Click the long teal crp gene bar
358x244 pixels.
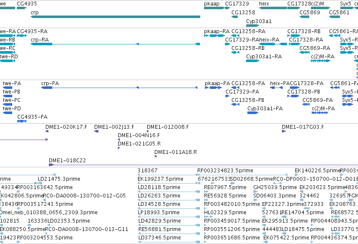[x=116, y=17]
